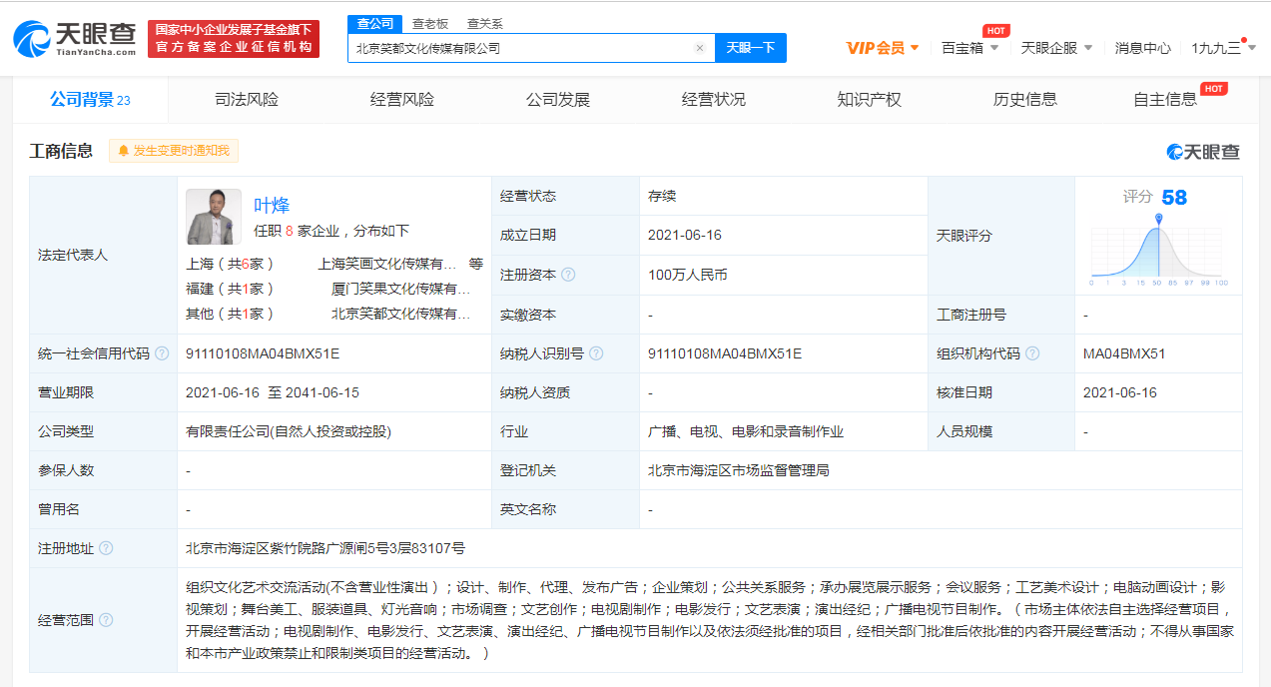Click the score value 58
1271x687 pixels.
tap(1174, 198)
